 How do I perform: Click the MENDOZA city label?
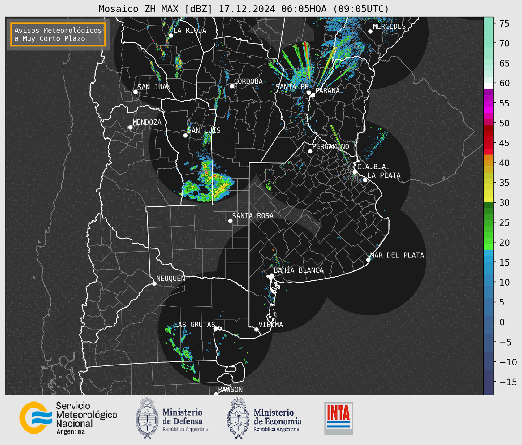(x=147, y=122)
